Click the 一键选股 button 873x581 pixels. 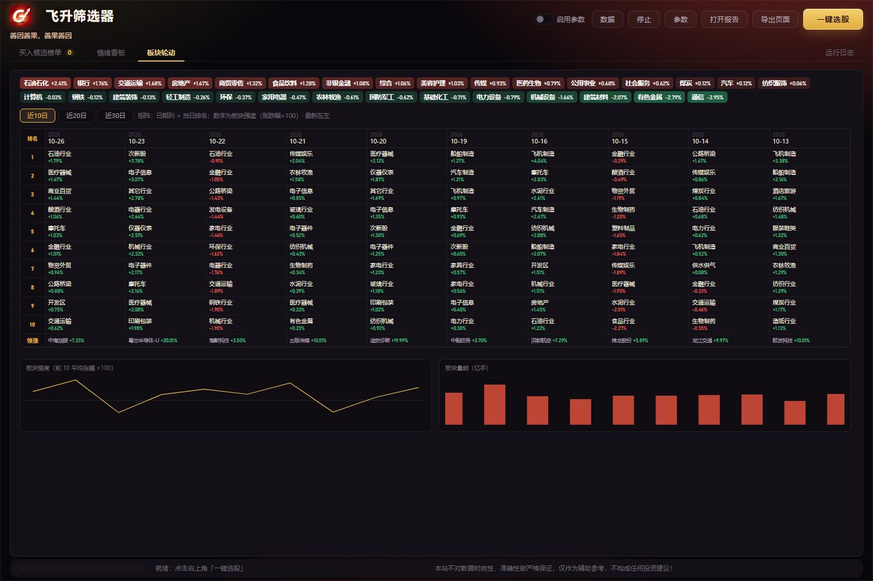pyautogui.click(x=833, y=19)
